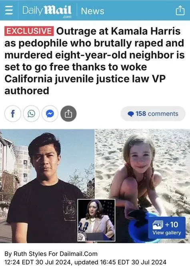Tap the article timestamp line
This screenshot has height=272, width=190.
click(85, 262)
